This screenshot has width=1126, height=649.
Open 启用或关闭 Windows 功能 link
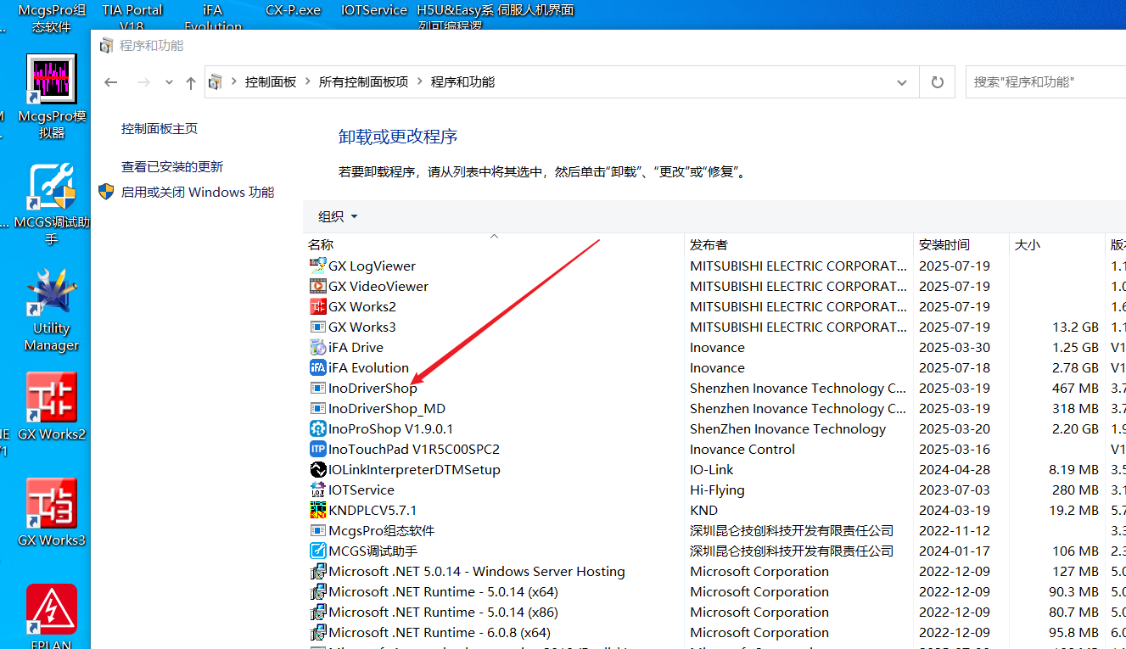pos(197,193)
